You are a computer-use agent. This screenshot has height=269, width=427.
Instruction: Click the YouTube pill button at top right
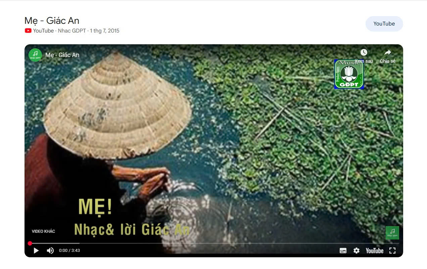[384, 24]
